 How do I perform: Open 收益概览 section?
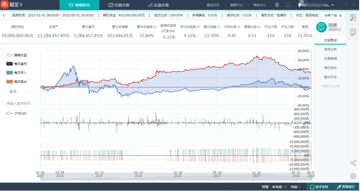coord(330,40)
